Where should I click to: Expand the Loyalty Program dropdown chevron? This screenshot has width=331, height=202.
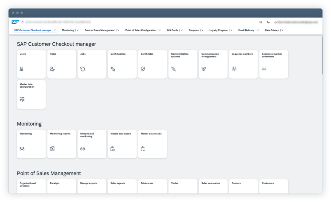(231, 30)
